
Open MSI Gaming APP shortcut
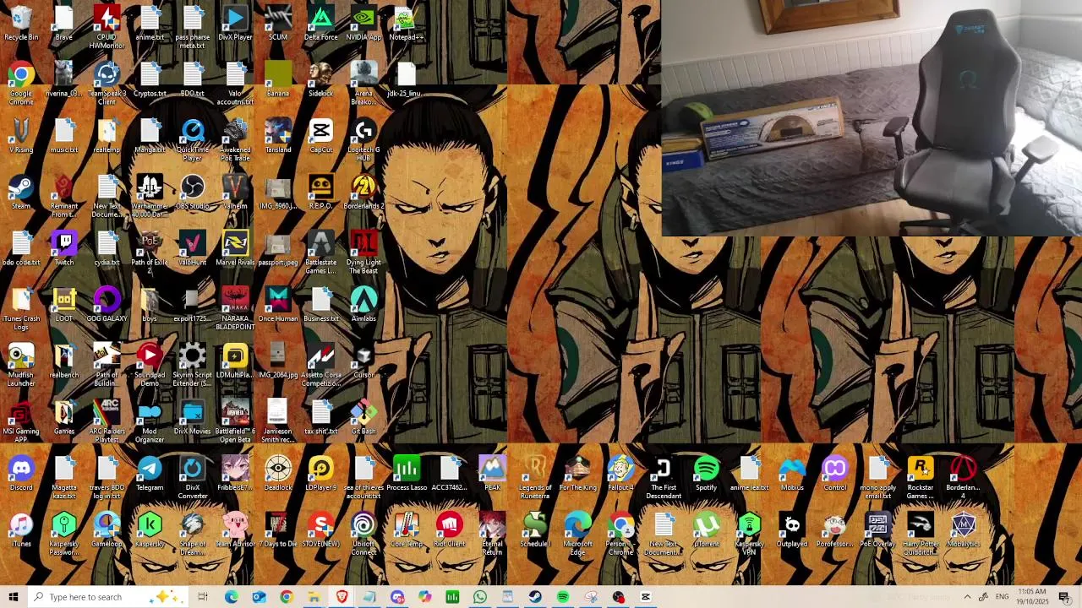21,422
